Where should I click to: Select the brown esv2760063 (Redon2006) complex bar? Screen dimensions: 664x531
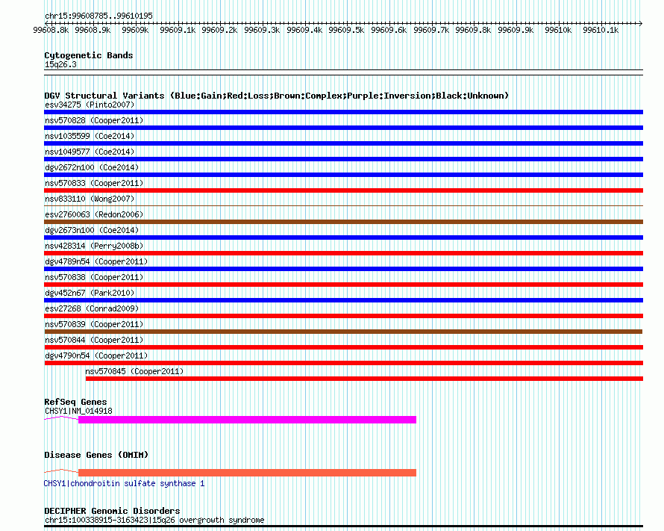(x=343, y=222)
